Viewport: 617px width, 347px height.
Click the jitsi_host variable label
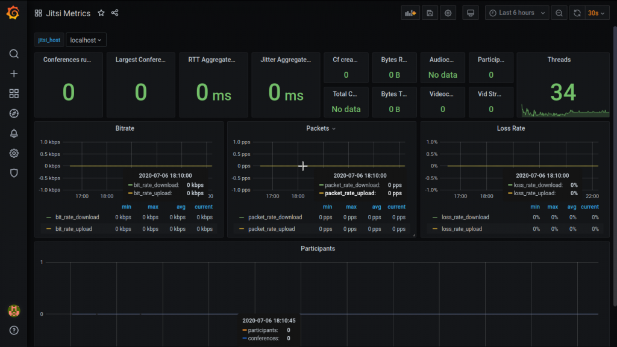[x=49, y=40]
